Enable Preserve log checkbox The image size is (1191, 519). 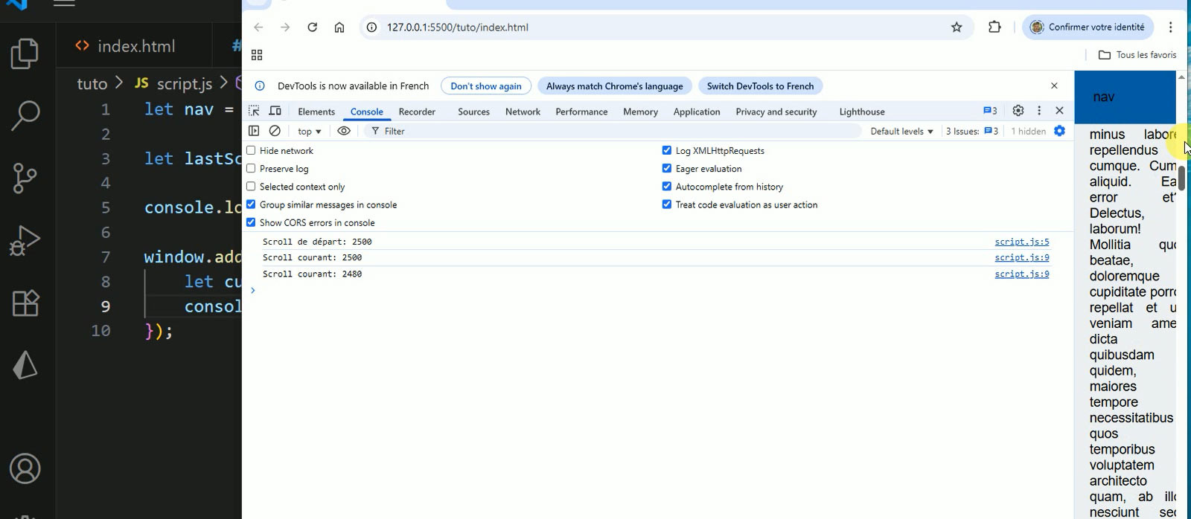(x=251, y=168)
